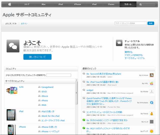This screenshot has width=160, height=135.
Task: Open the widget topic
Action: point(90,90)
